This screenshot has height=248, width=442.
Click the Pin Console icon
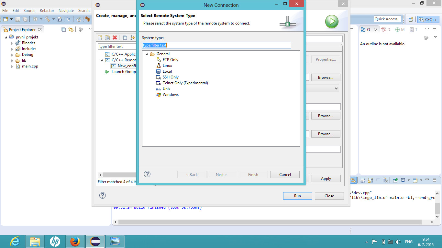point(395,180)
